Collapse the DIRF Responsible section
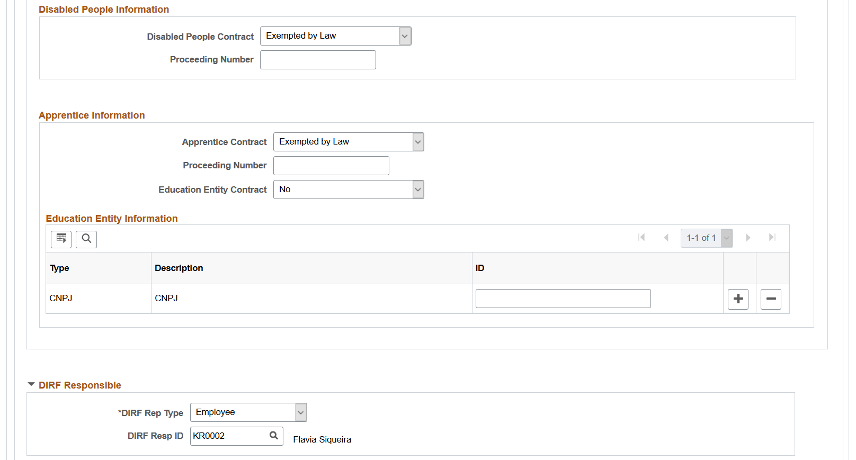 (31, 385)
